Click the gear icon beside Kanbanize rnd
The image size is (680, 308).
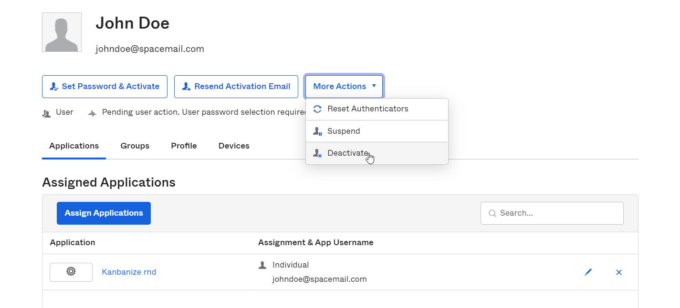coord(71,272)
